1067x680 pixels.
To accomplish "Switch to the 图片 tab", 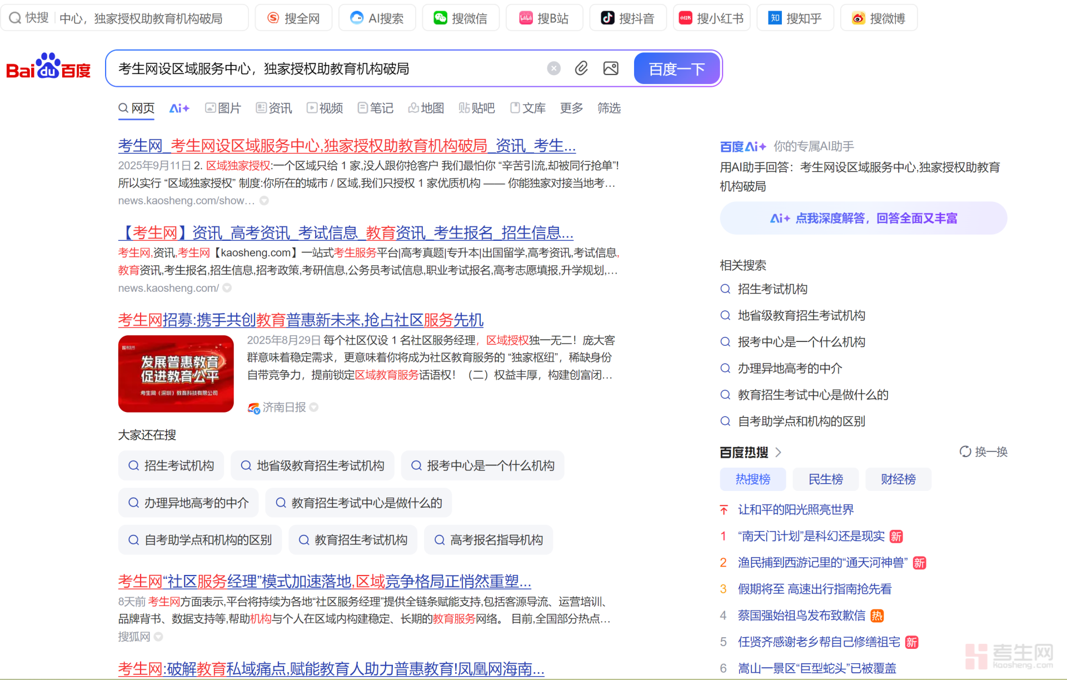I will click(x=223, y=108).
